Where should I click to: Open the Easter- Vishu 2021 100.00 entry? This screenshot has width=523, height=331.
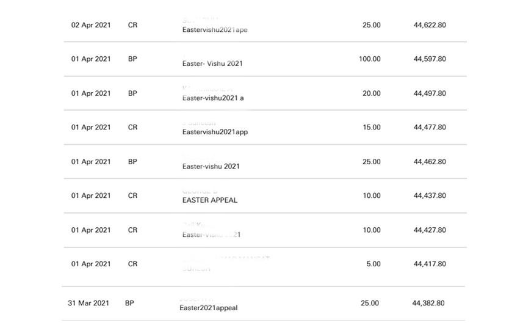pyautogui.click(x=265, y=59)
